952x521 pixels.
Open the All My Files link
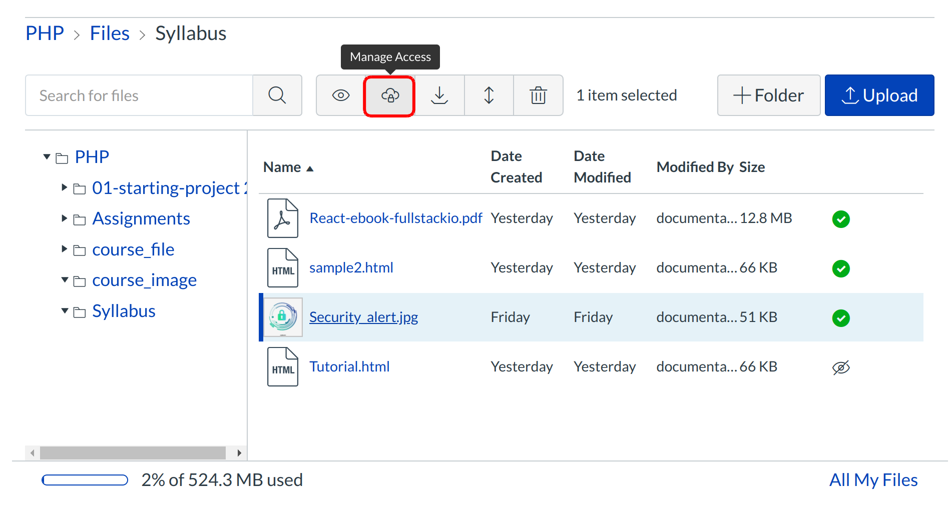tap(873, 480)
